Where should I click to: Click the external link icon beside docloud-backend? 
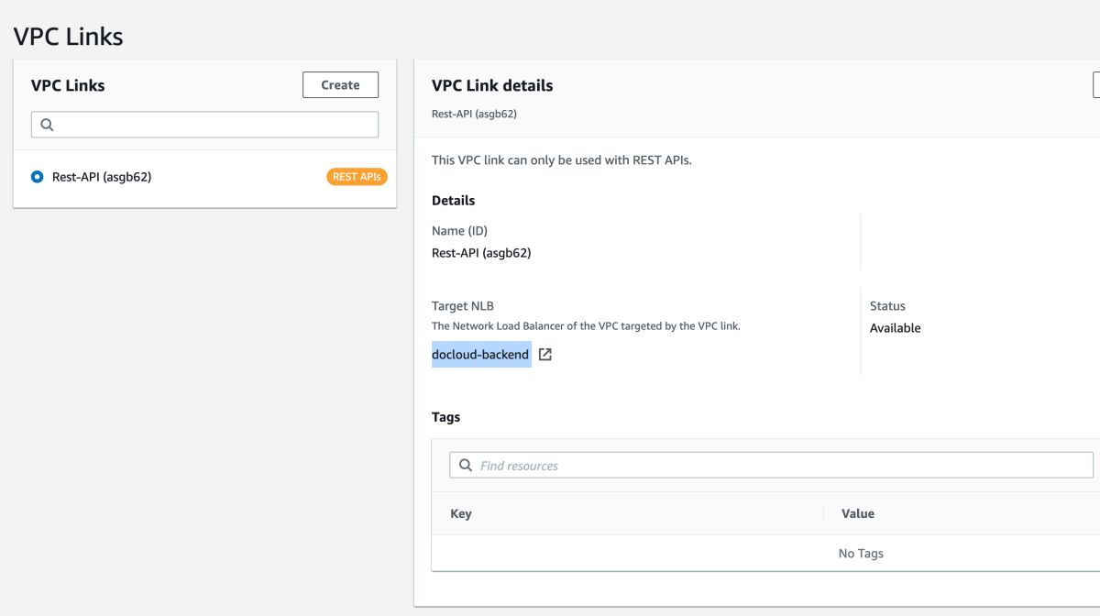[545, 355]
